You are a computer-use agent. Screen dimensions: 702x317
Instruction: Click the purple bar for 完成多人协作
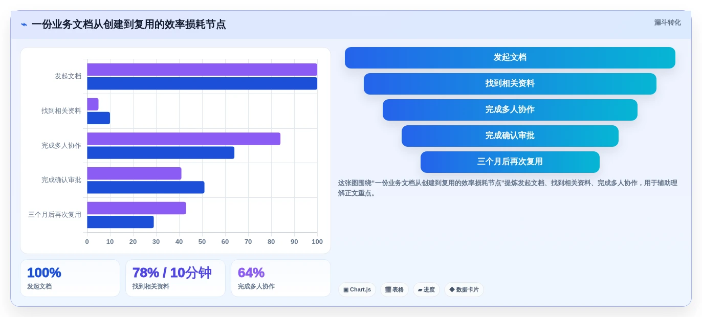pyautogui.click(x=184, y=139)
